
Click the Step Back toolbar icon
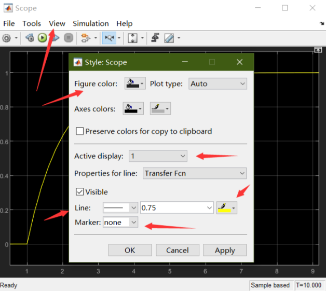[30, 38]
